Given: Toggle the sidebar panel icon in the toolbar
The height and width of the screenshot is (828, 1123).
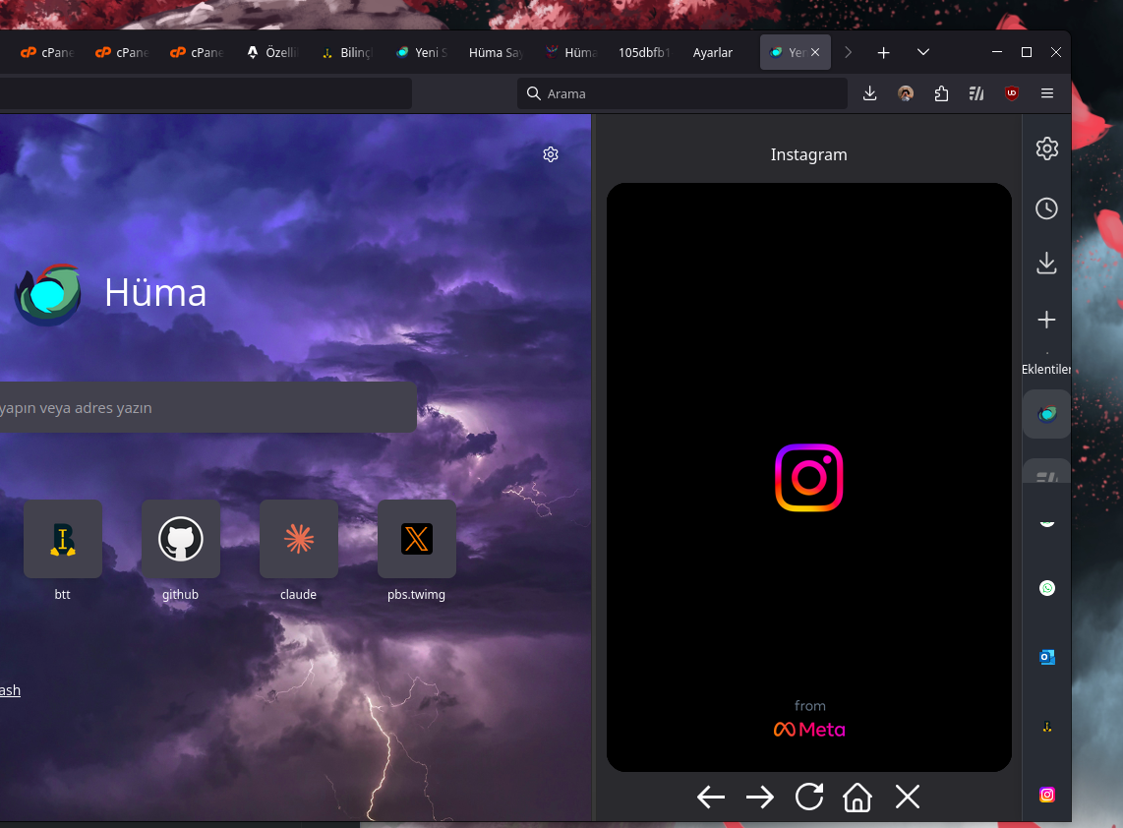Looking at the screenshot, I should (x=976, y=93).
